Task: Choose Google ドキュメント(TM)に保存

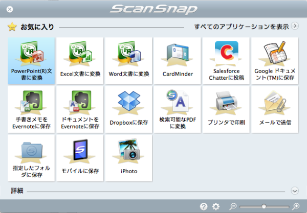Action: [x=275, y=61]
